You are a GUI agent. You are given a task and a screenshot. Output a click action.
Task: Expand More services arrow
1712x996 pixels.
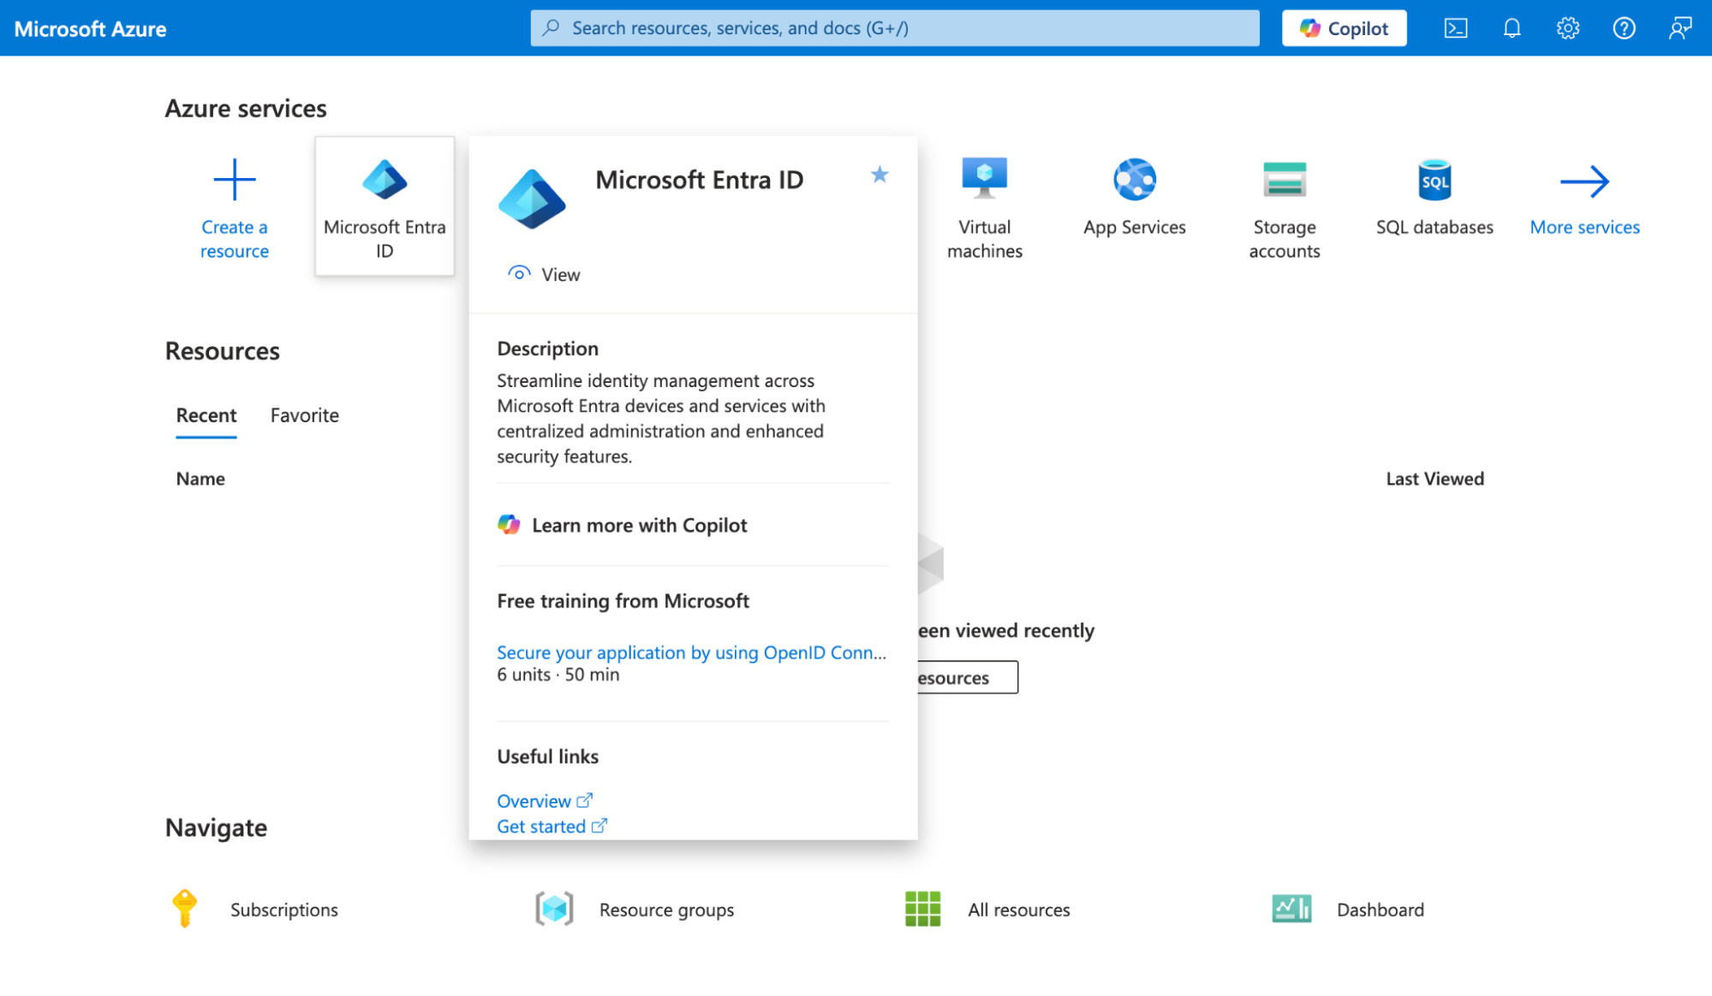coord(1584,181)
